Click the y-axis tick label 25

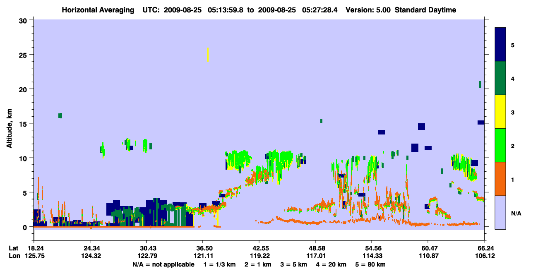tap(24, 55)
